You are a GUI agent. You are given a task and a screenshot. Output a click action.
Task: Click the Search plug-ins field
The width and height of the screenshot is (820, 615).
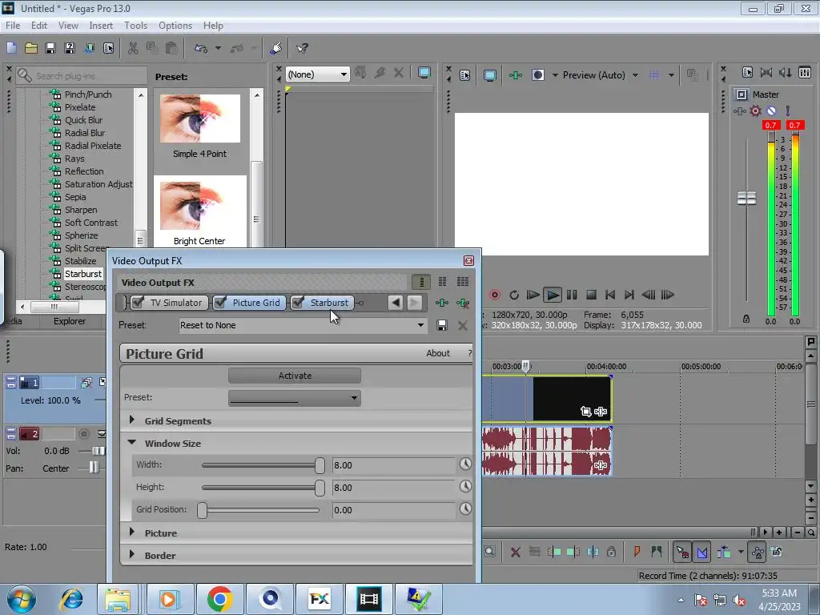pyautogui.click(x=82, y=76)
